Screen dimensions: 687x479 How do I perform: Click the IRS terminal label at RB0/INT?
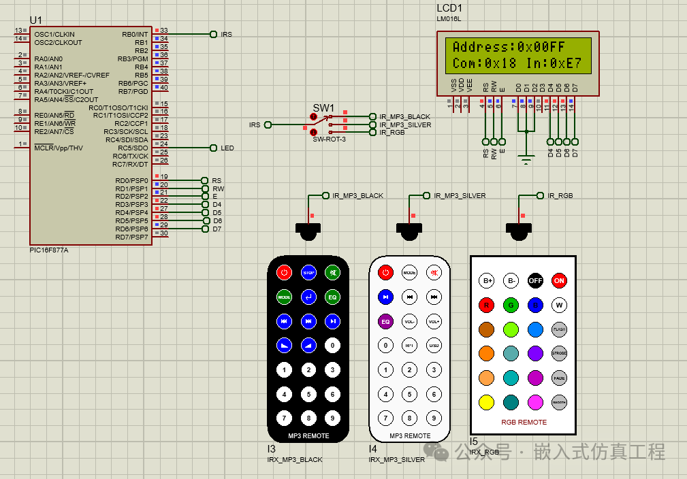tap(227, 34)
